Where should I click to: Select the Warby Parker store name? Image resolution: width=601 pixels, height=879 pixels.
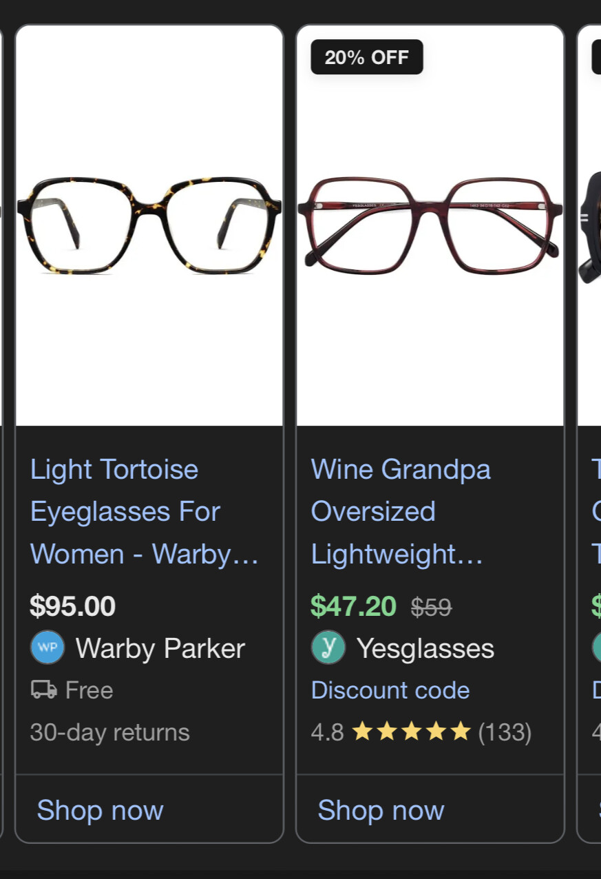click(160, 648)
